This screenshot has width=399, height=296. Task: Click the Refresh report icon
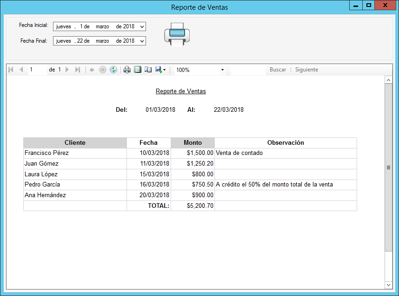pyautogui.click(x=113, y=69)
